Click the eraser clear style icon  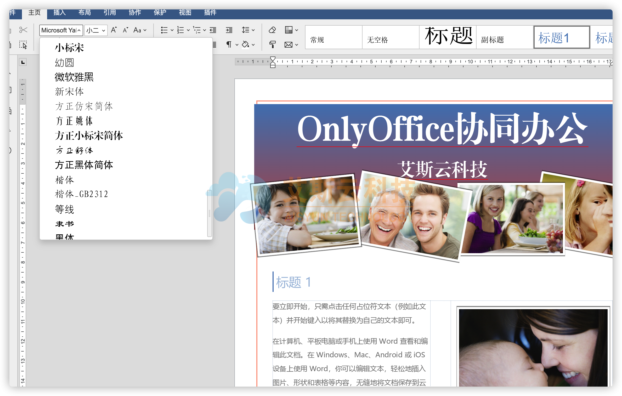point(272,30)
